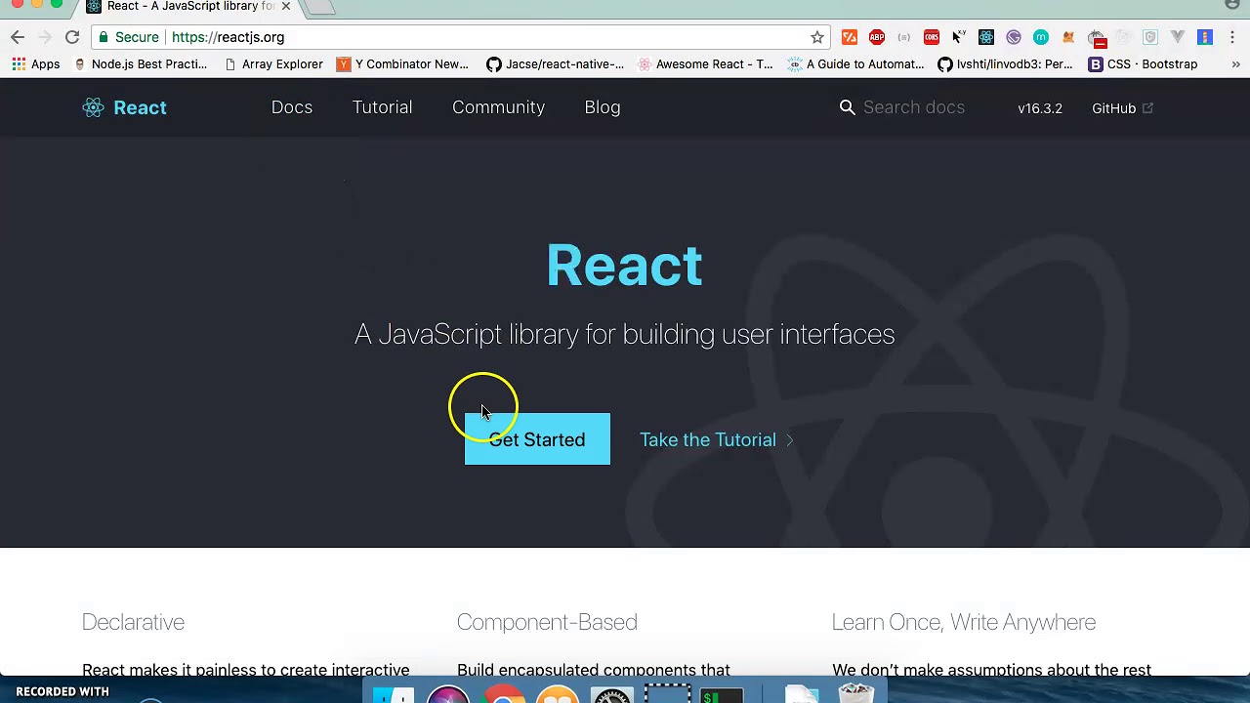
Task: Open the A Guide to Automat... bookmark
Action: 855,64
